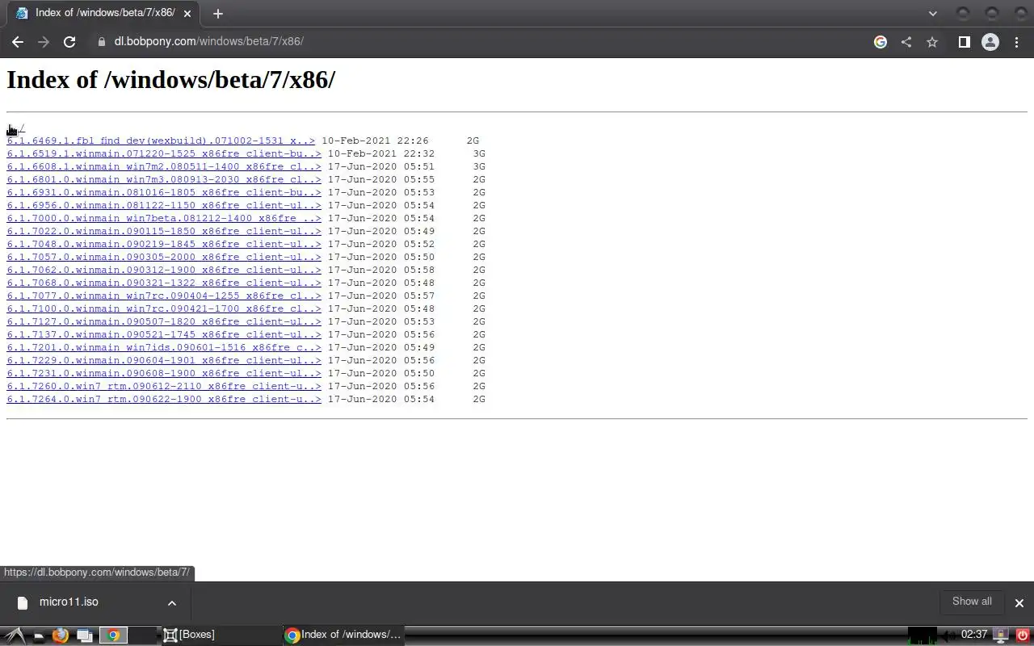Download build 6.1.7062.0 winmain
This screenshot has width=1034, height=646.
coord(164,270)
